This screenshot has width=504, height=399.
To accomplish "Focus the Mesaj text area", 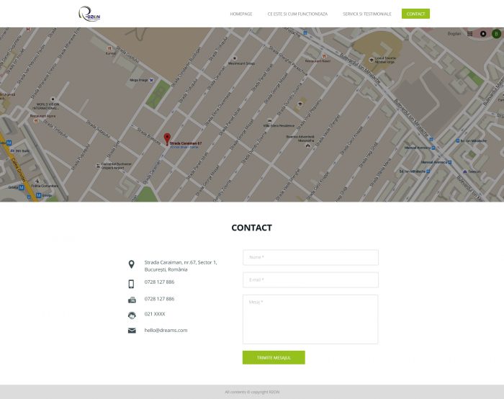I will [310, 319].
